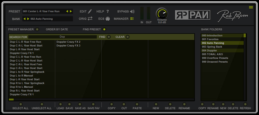The height and width of the screenshot is (115, 259).
Task: Click the FIND button
Action: (x=109, y=37)
